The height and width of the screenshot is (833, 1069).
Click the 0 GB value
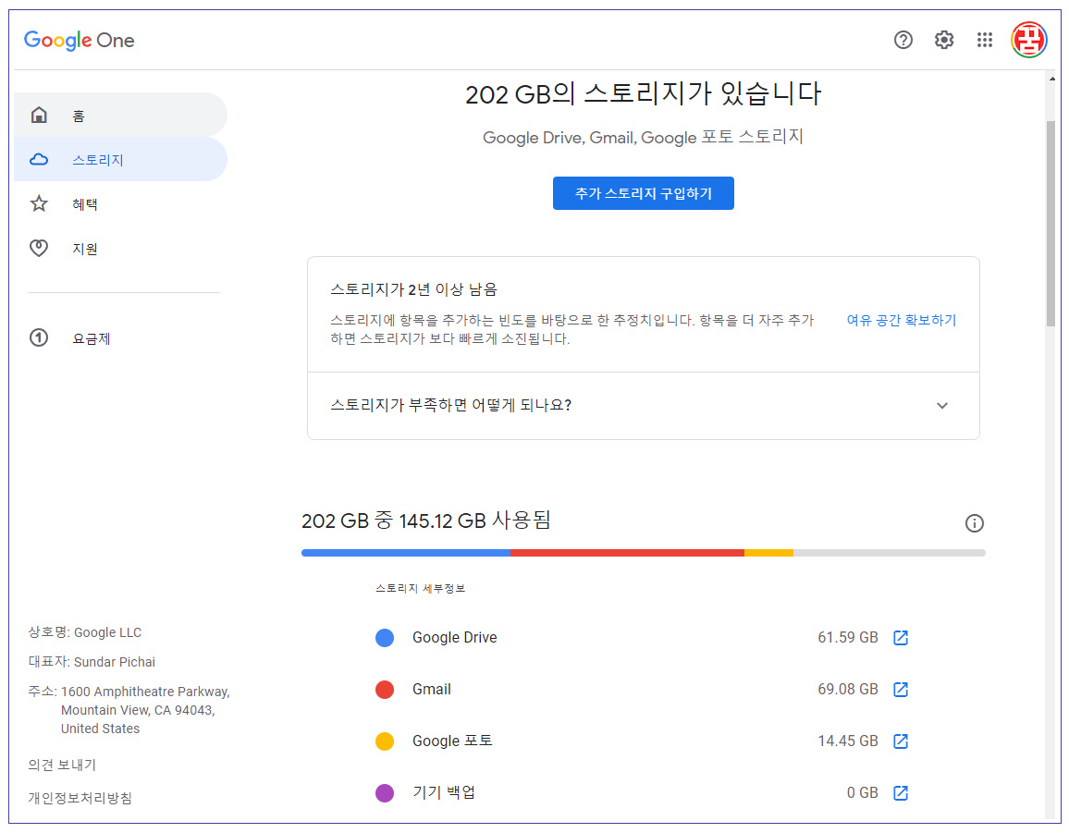point(863,792)
